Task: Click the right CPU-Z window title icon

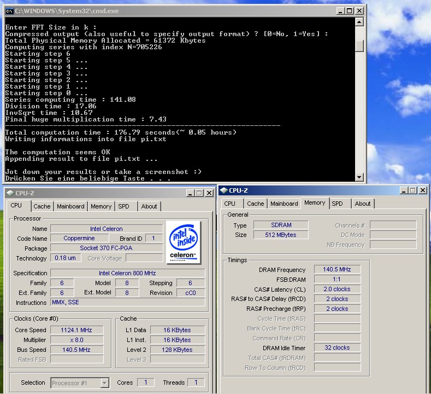Action: coord(224,190)
